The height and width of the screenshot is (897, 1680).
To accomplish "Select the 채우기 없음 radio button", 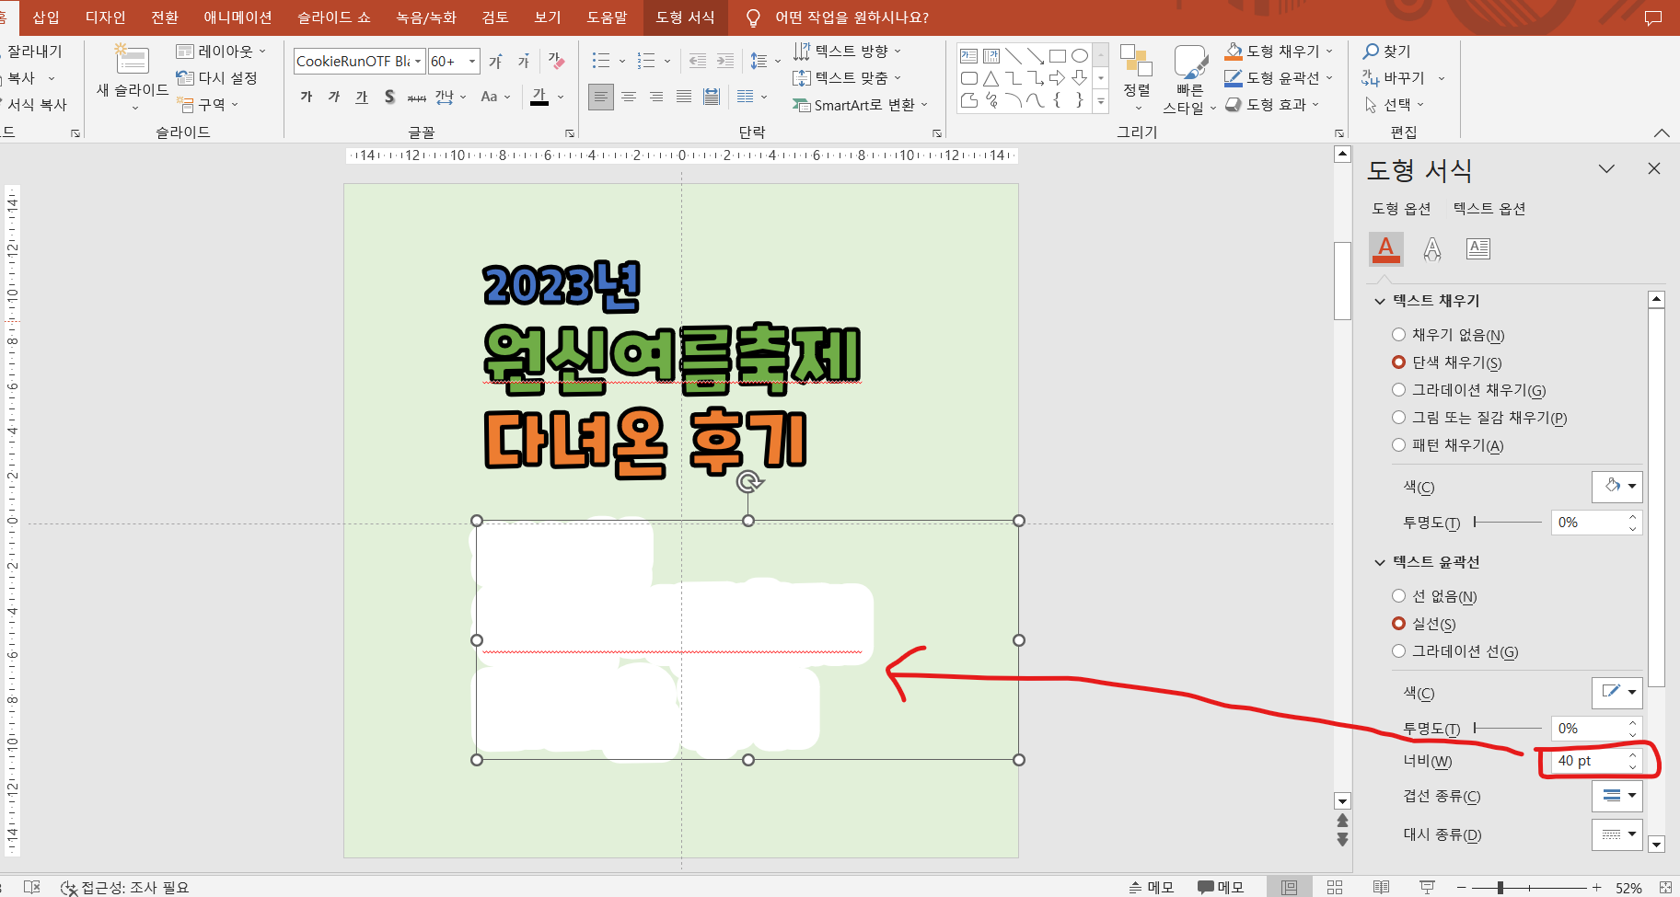I will pos(1398,335).
